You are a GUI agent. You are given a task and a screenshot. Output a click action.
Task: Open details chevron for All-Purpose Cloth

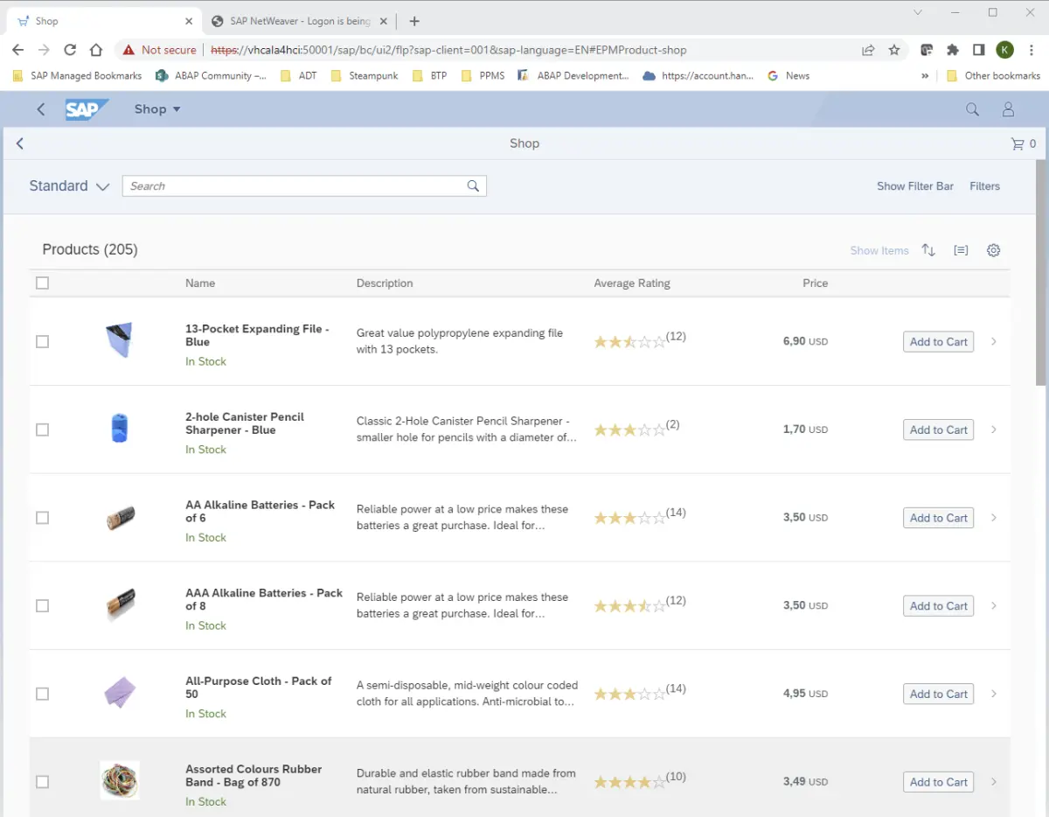(x=994, y=694)
